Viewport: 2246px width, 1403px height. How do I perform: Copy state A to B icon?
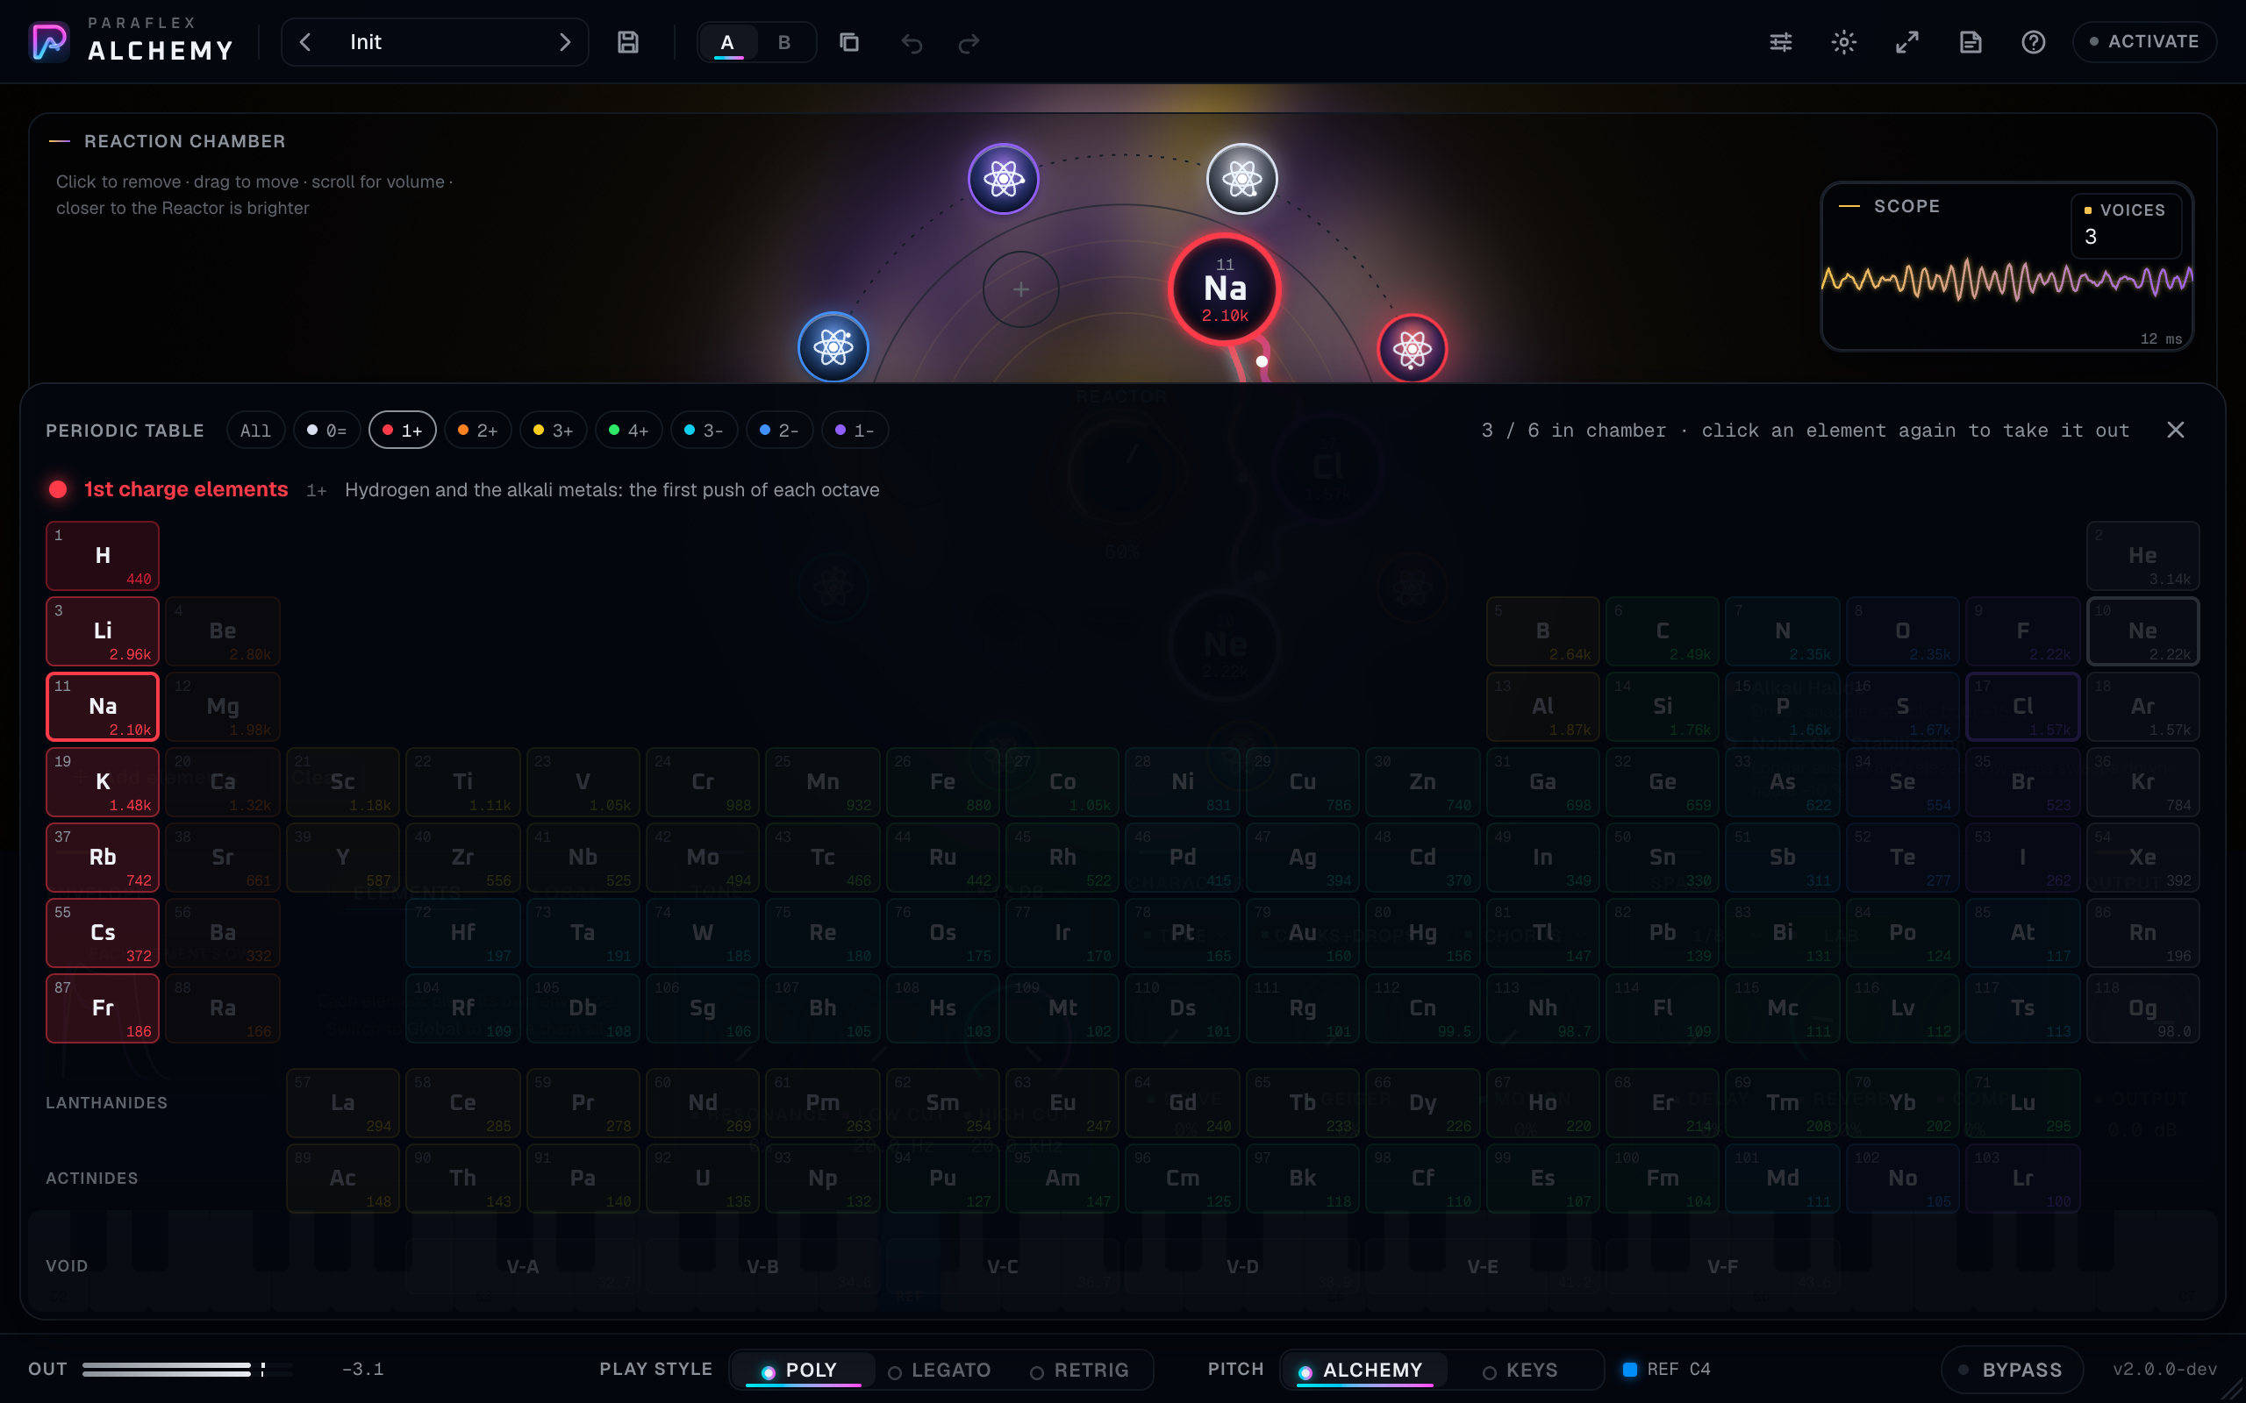tap(848, 43)
